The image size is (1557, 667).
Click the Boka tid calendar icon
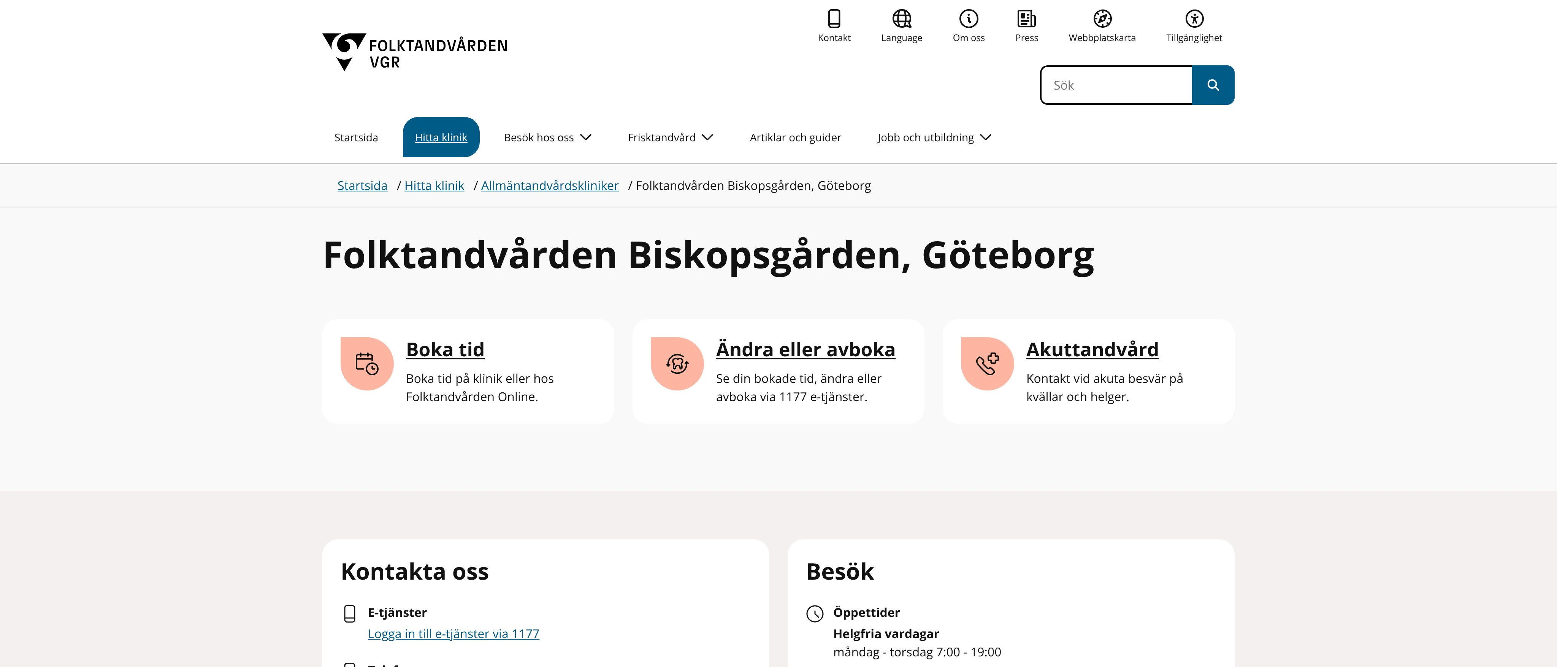(367, 364)
